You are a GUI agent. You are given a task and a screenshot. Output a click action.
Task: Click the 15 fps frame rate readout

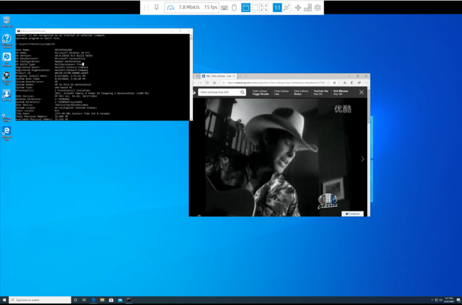(x=211, y=7)
